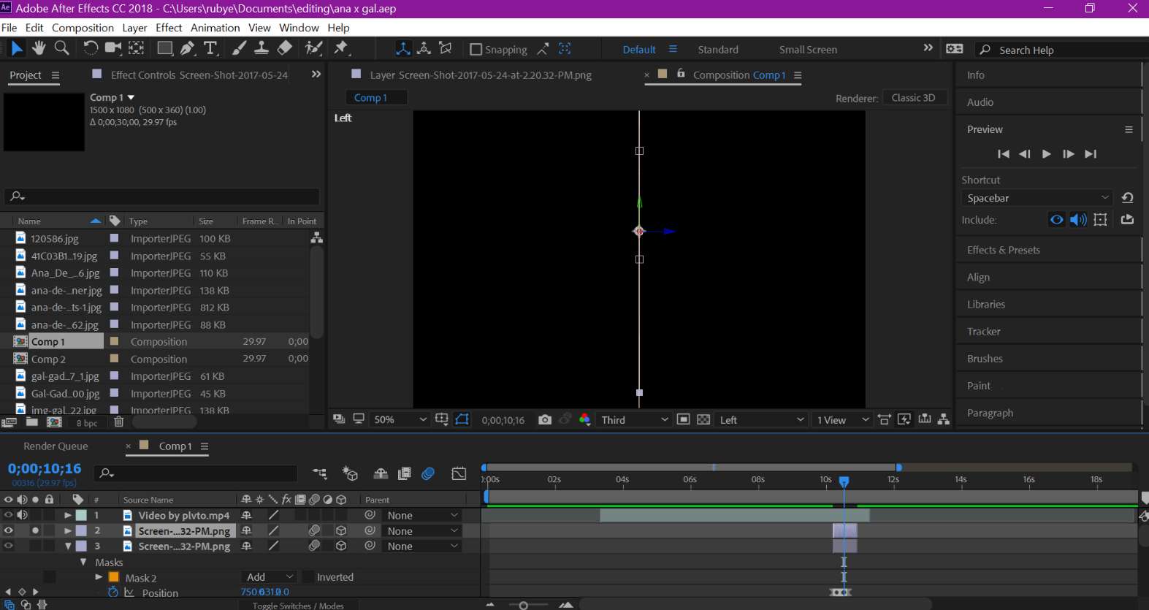Select the Rotation tool
The height and width of the screenshot is (610, 1149).
(91, 48)
